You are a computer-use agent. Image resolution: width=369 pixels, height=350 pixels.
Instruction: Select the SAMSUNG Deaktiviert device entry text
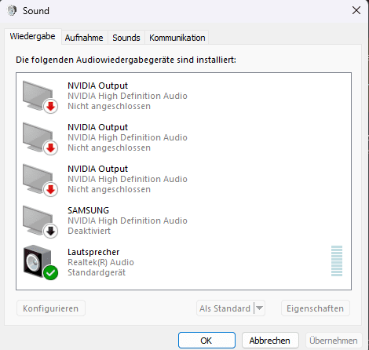[127, 221]
